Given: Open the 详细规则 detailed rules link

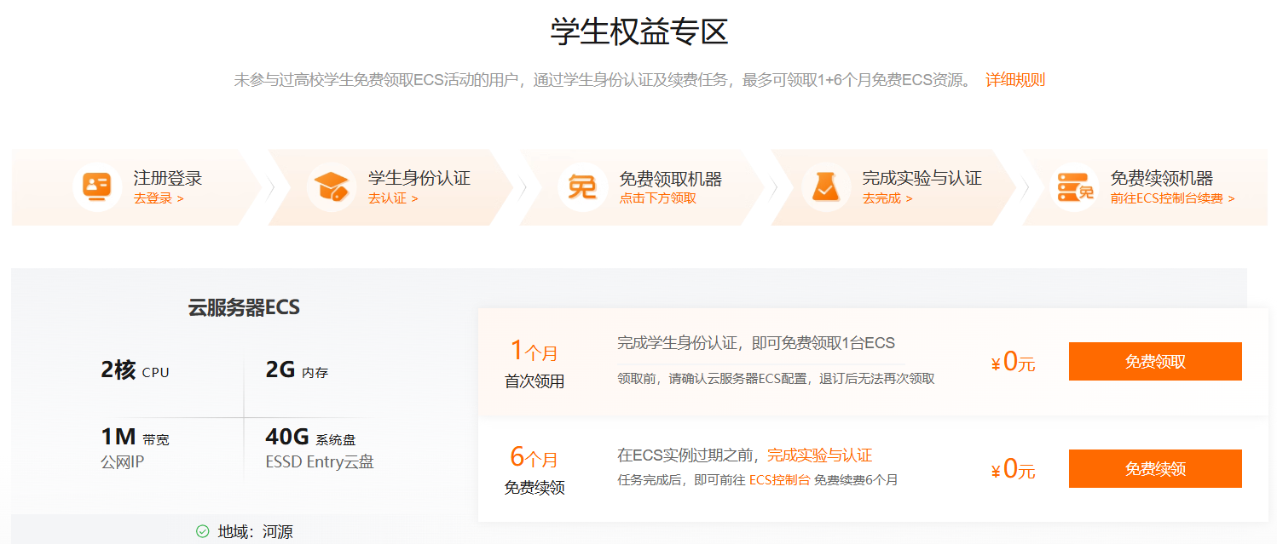Looking at the screenshot, I should point(1014,80).
